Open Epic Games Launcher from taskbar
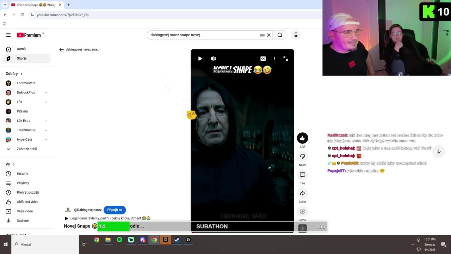This screenshot has width=451, height=254. [166, 240]
